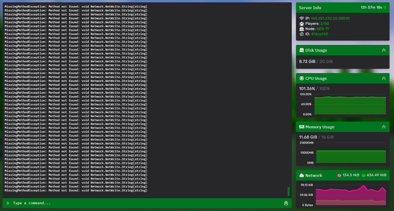Click the bug icon in command bar

coord(286,203)
